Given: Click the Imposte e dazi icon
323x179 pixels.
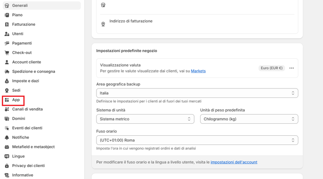Looking at the screenshot, I should tap(7, 81).
